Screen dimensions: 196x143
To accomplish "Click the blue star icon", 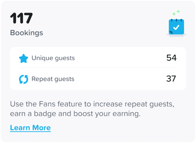I will [23, 58].
